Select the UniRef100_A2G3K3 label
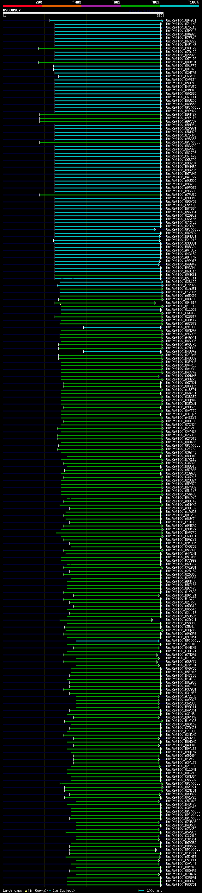The width and height of the screenshot is (202, 893). coord(181,435)
